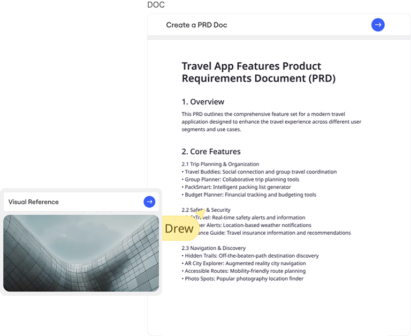Click into the Visual Reference prompt field
Viewport: 411px width, 336px height.
tap(70, 202)
